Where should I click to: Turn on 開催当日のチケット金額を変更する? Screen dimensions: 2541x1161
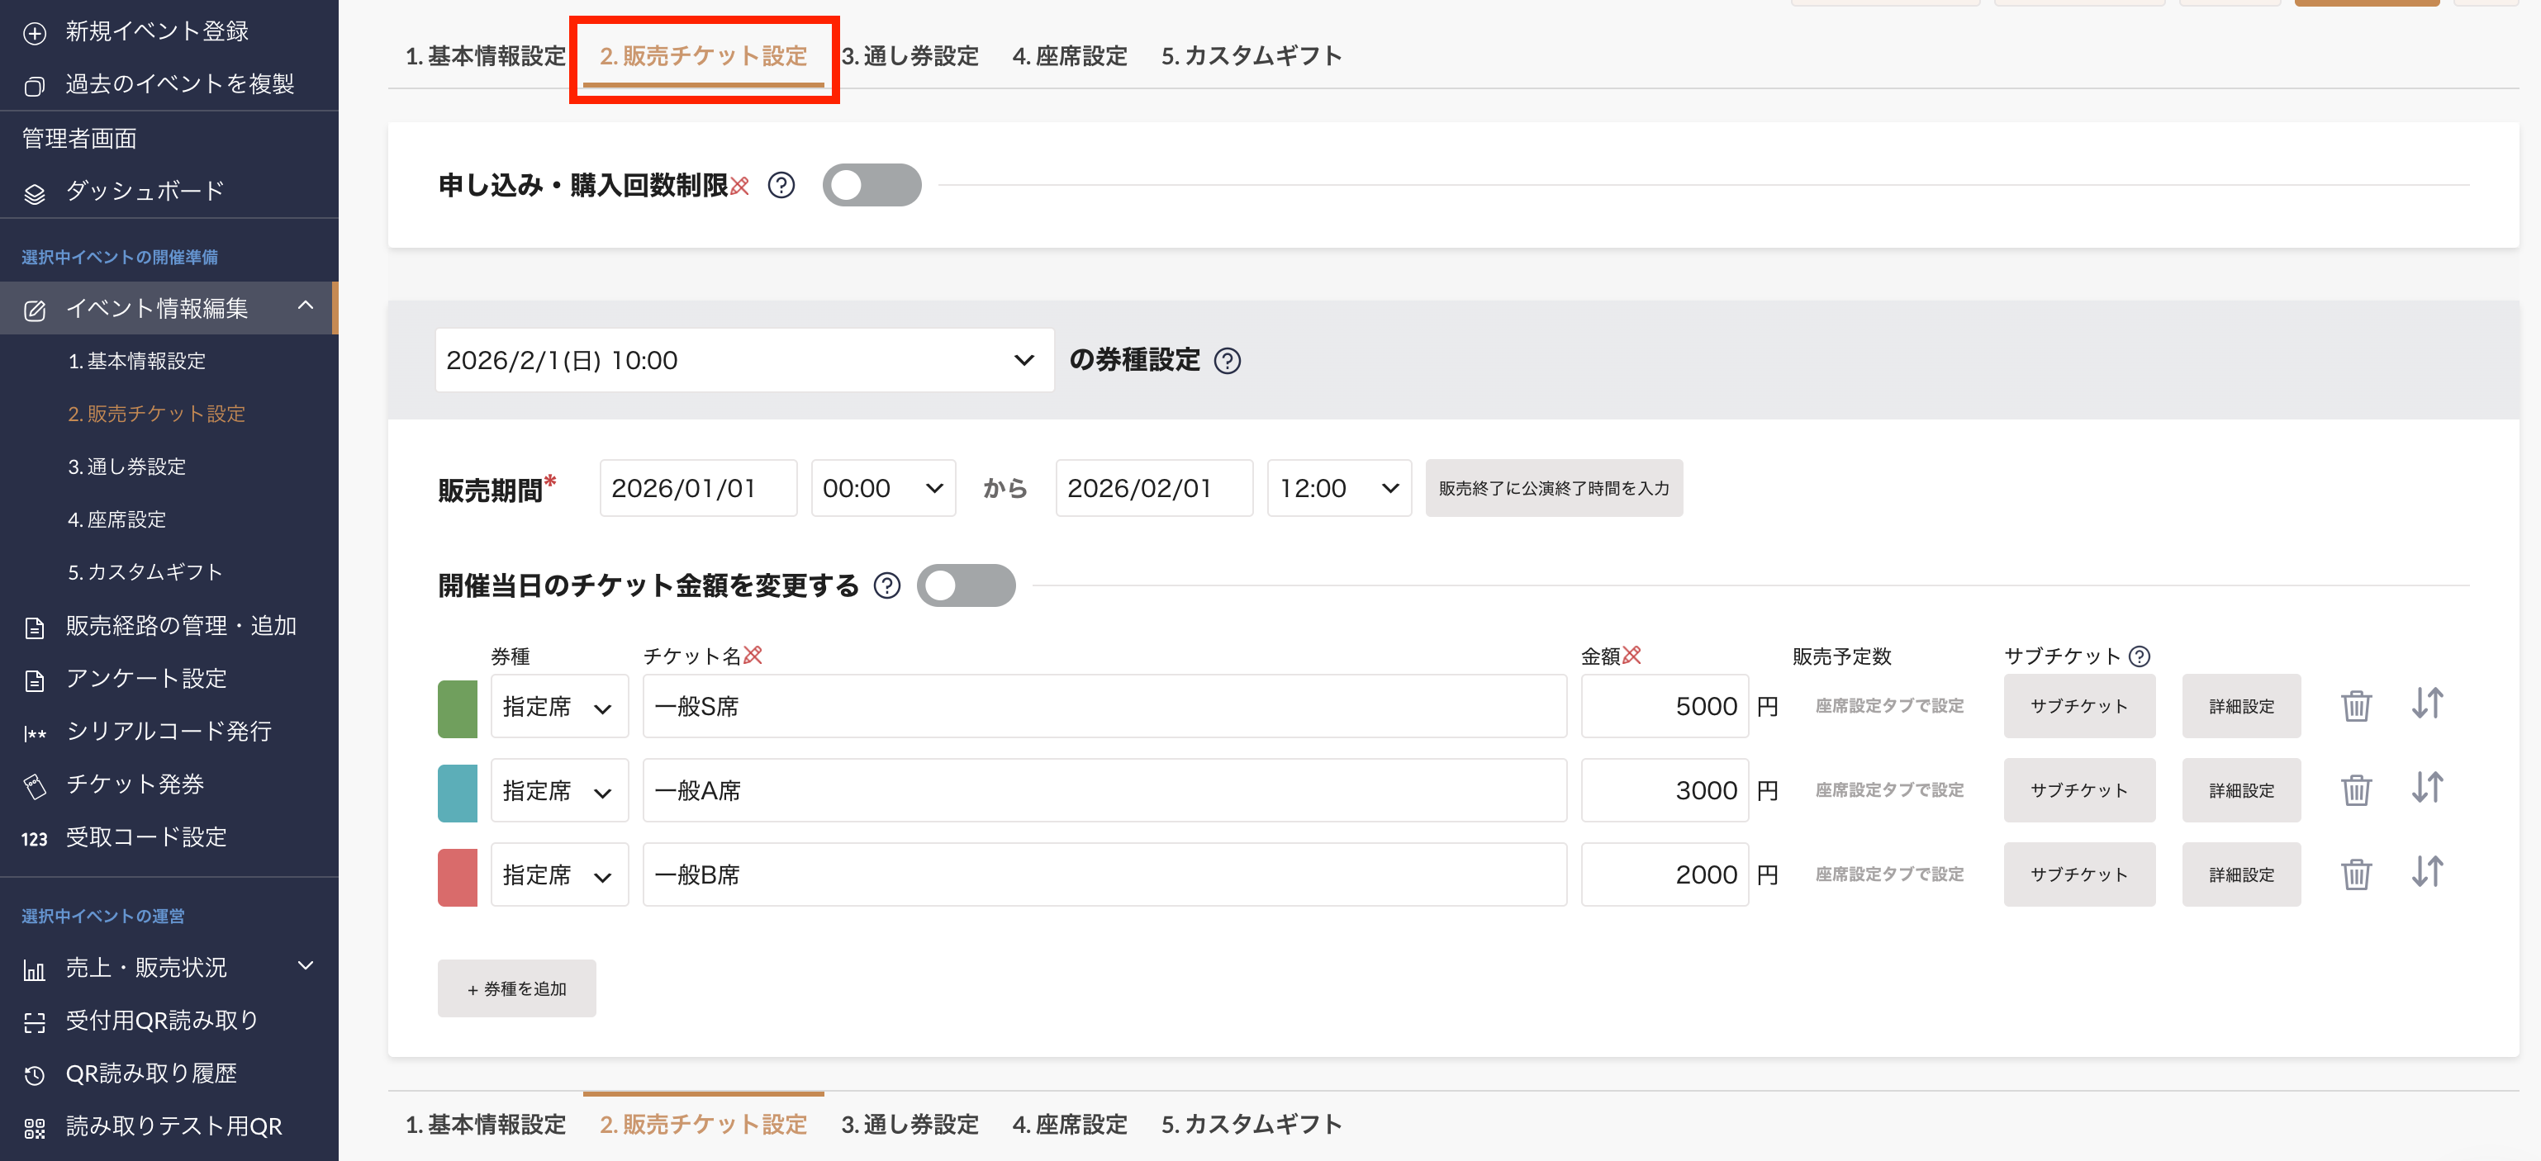coord(966,585)
